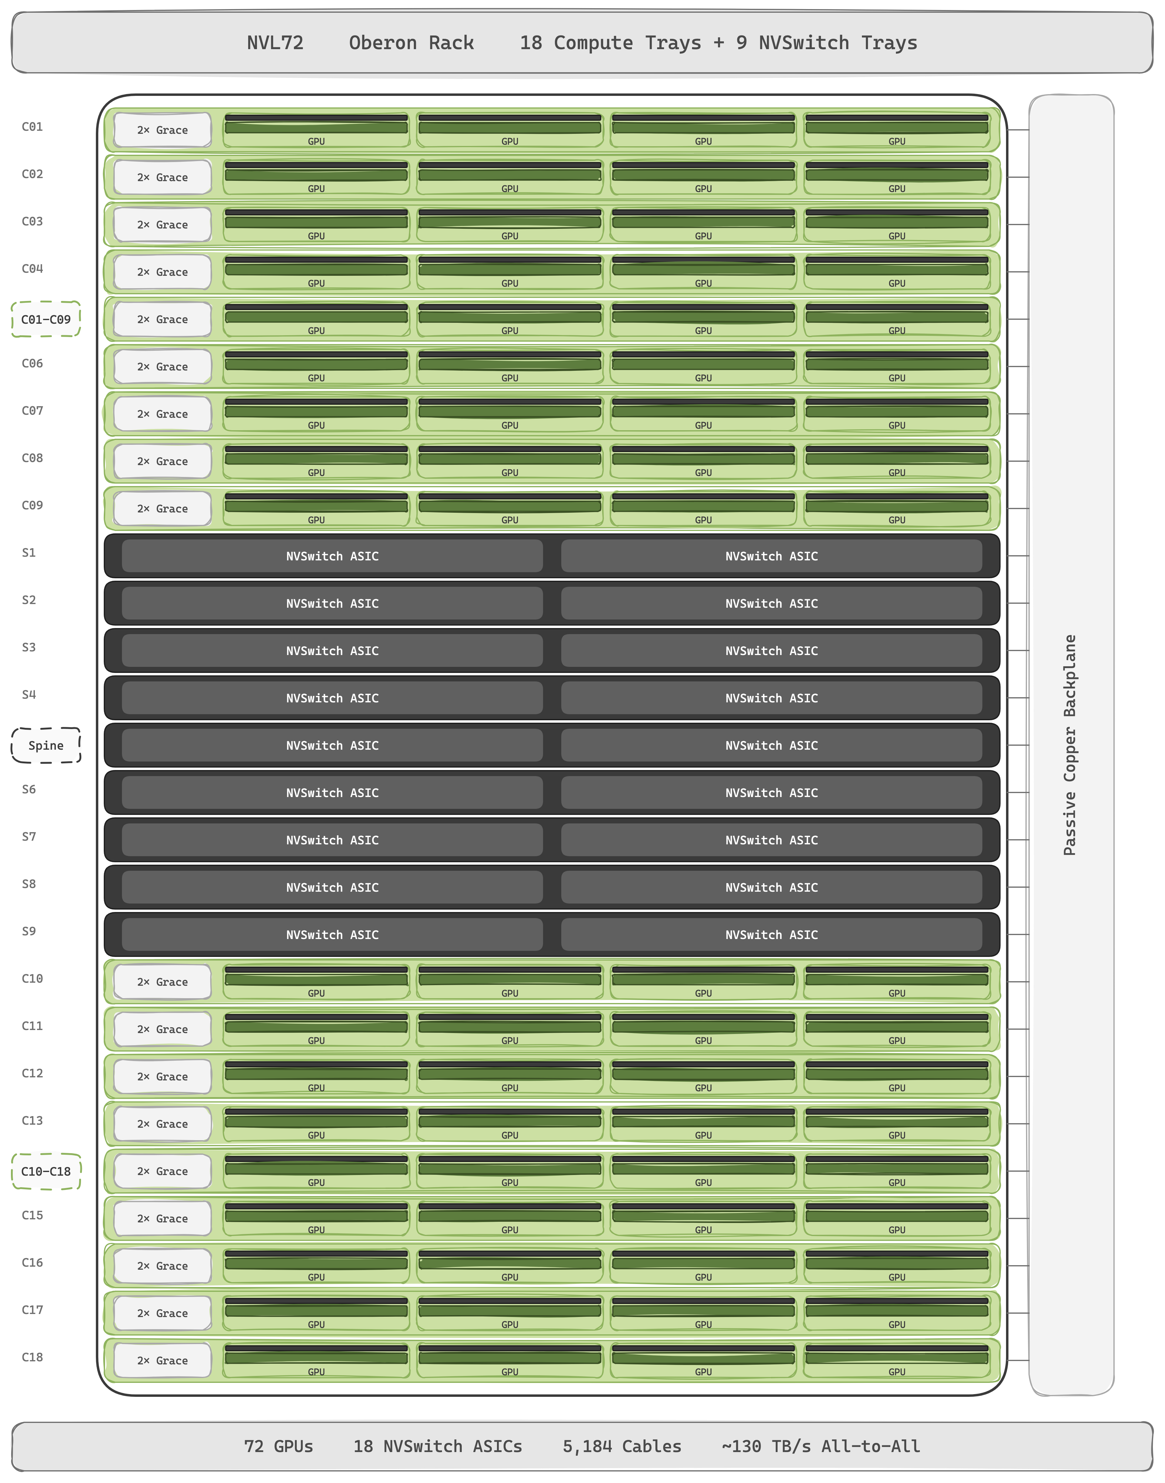Click the right NVSwitch ASIC in tray S4
Viewport: 1165px width, 1483px height.
772,698
